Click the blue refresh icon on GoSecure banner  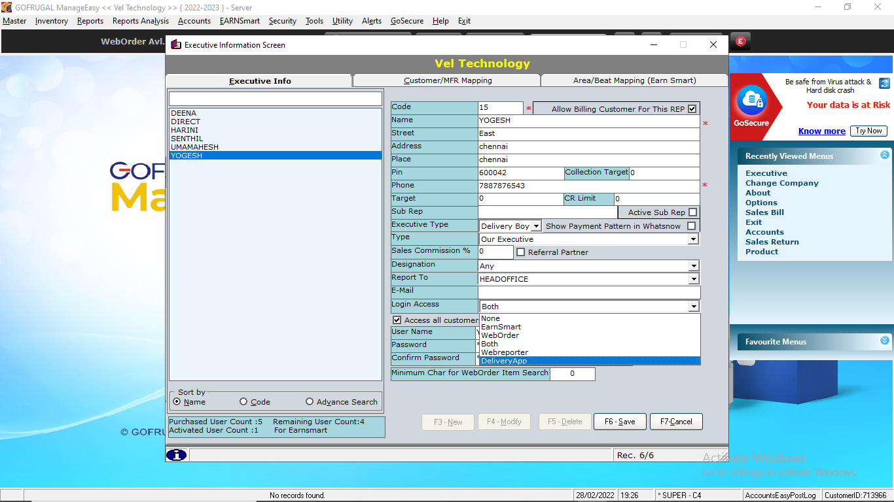tap(884, 84)
